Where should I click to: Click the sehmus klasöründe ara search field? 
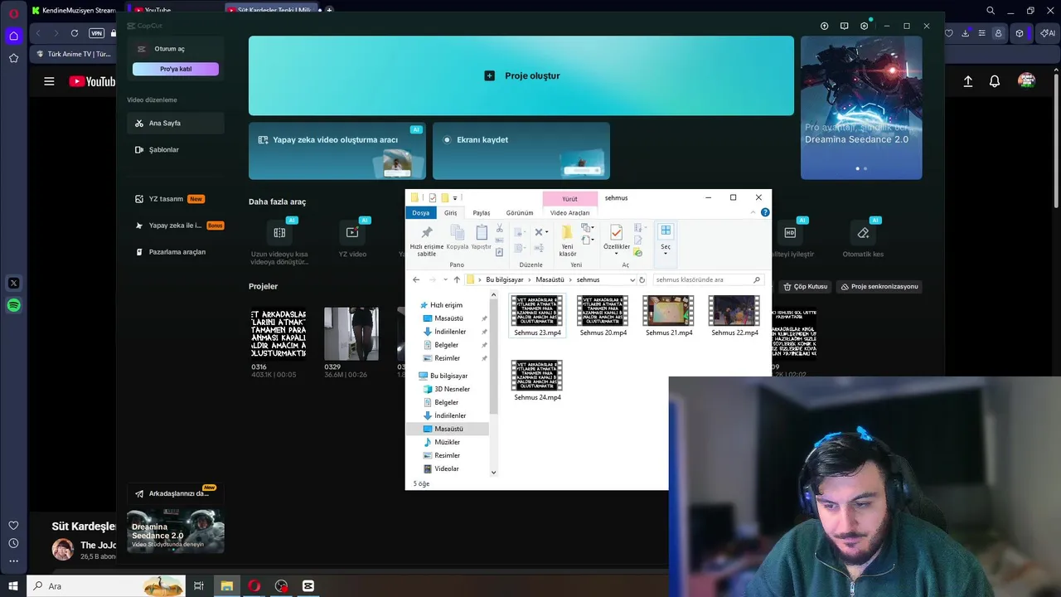pyautogui.click(x=707, y=279)
